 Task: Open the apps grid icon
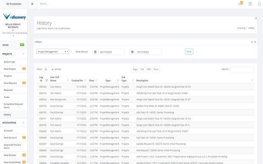coord(250,4)
